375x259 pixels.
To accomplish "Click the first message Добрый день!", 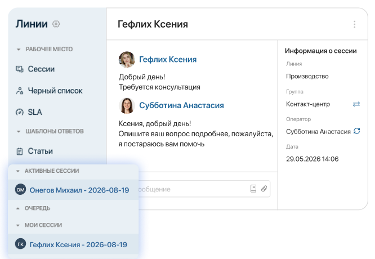I will pyautogui.click(x=142, y=77).
